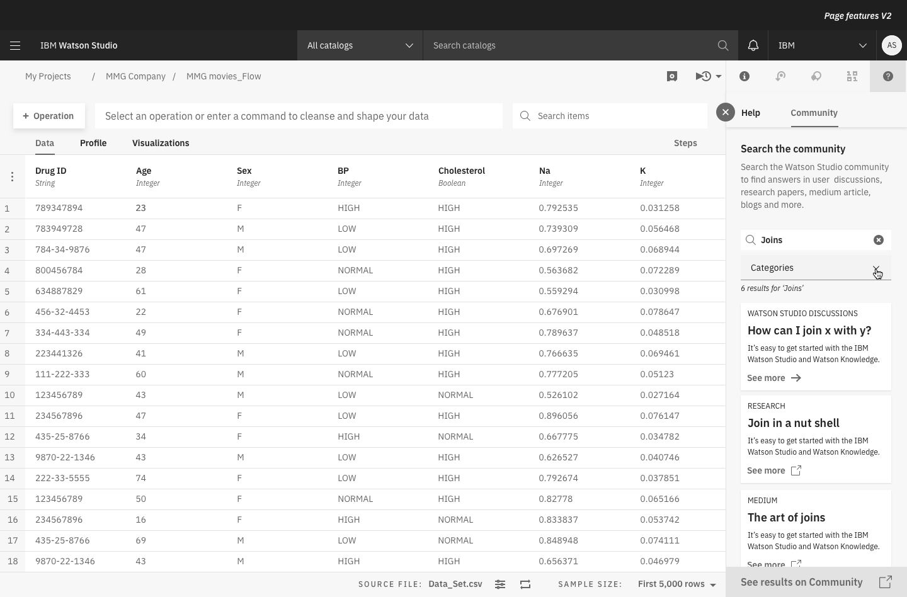Open the First 5,000 rows sample size dropdown

pos(677,584)
